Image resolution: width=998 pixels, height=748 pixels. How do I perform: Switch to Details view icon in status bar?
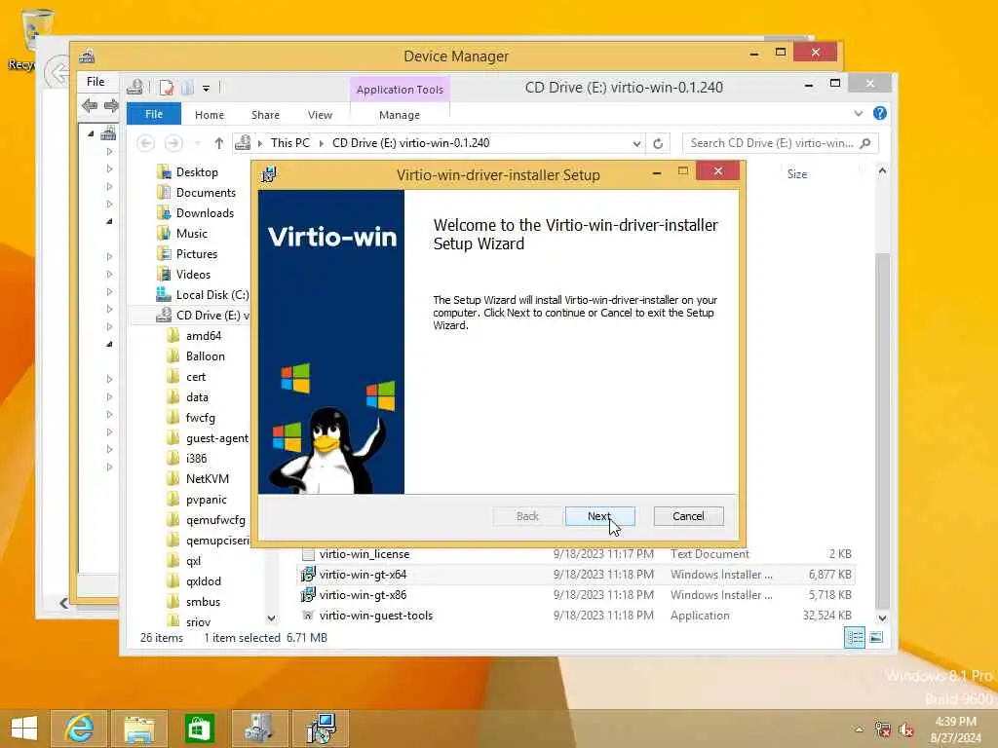coord(854,637)
